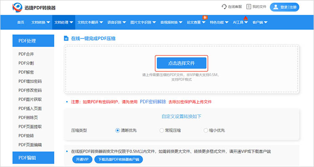The height and width of the screenshot is (167, 314).
Task: Open PDF分割 in the sidebar
Action: click(26, 63)
